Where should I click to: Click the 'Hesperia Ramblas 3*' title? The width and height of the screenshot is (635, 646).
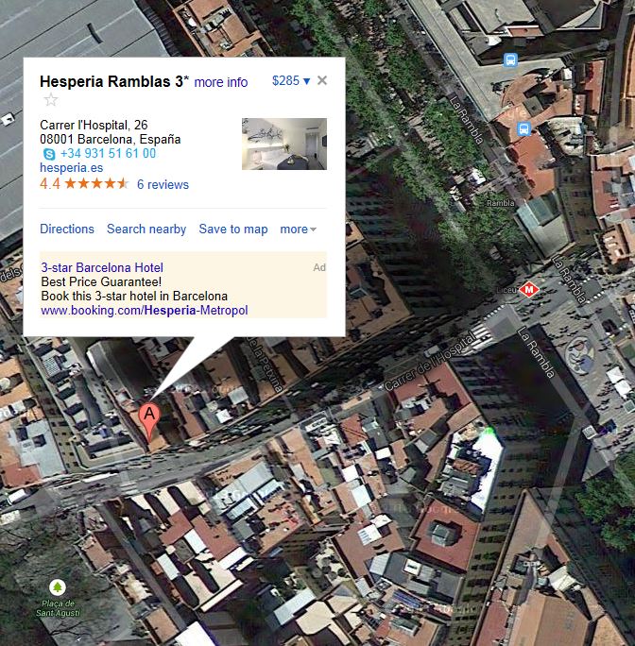(x=114, y=81)
